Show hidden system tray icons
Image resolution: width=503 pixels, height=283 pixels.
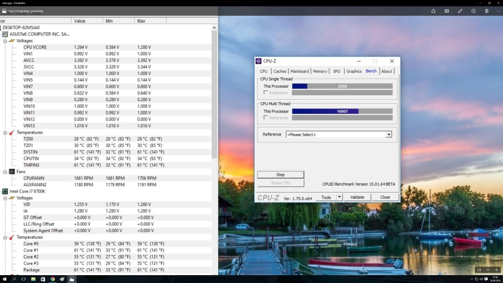click(472, 279)
